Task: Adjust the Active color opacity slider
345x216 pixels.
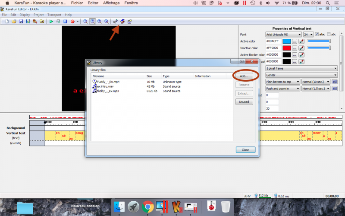Action: coord(319,41)
